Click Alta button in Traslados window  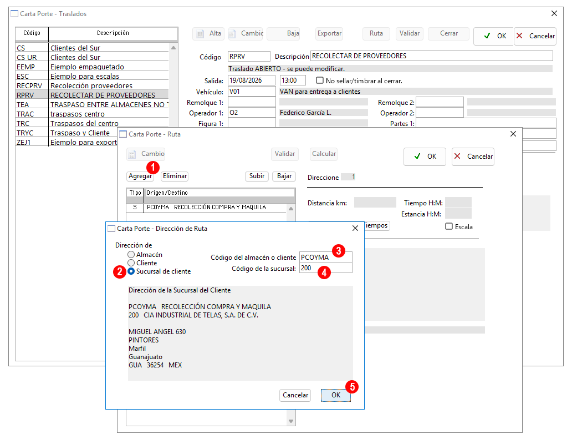[x=208, y=34]
